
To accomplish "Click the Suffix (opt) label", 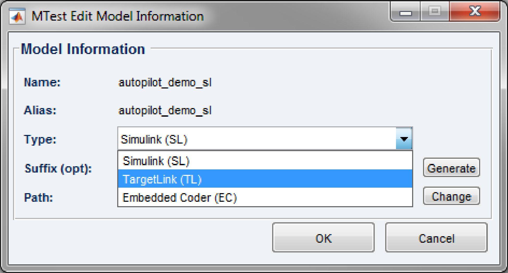I will 58,169.
